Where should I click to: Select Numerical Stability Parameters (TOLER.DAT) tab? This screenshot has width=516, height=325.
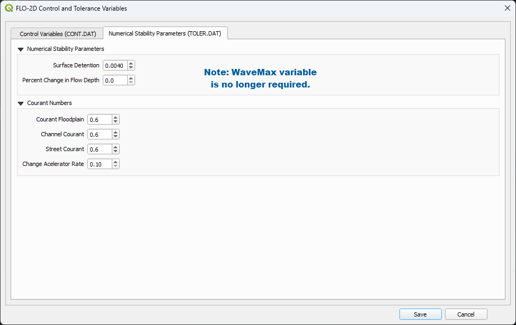pyautogui.click(x=165, y=33)
